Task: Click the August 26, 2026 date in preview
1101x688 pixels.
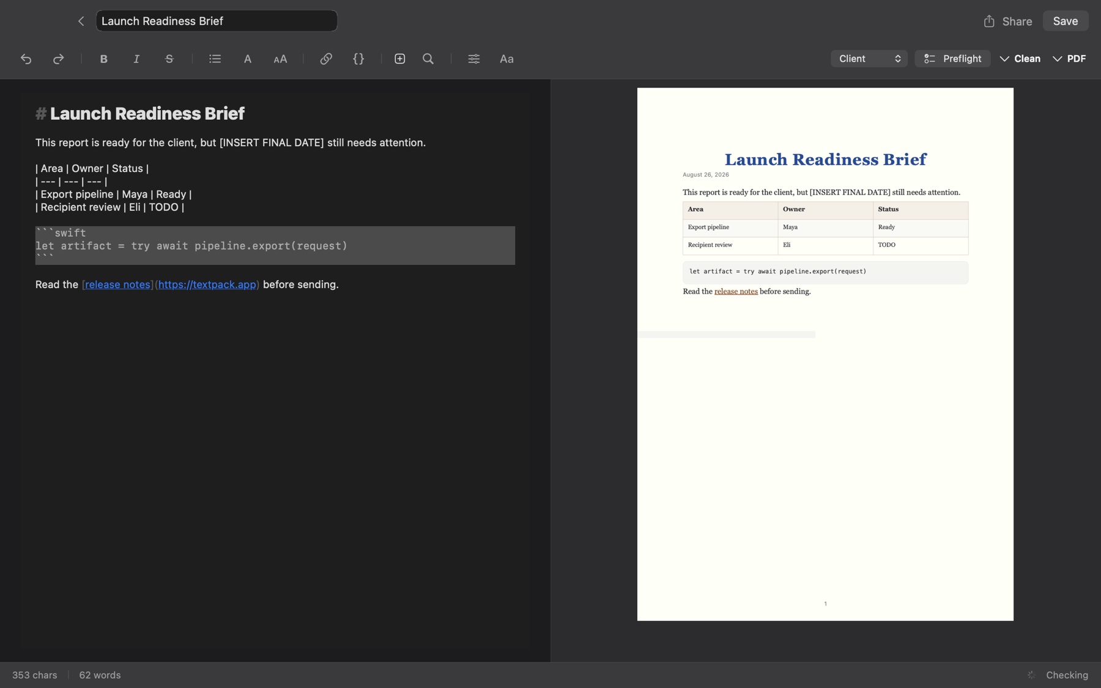Action: [x=706, y=175]
